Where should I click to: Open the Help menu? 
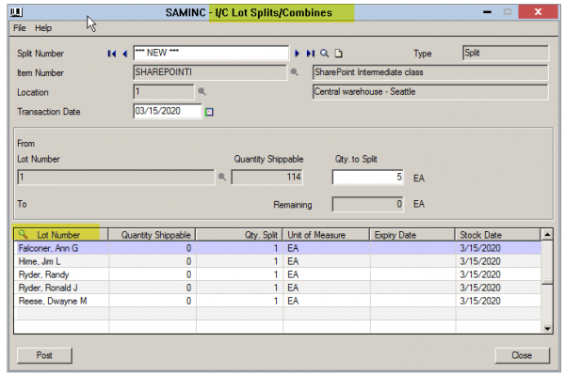pyautogui.click(x=43, y=28)
